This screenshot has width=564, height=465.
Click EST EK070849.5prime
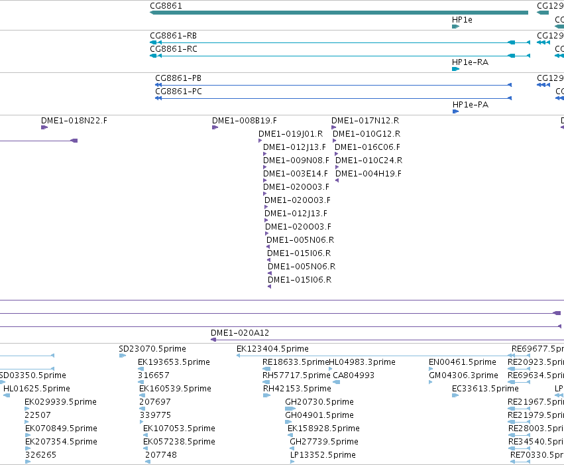[x=61, y=429]
